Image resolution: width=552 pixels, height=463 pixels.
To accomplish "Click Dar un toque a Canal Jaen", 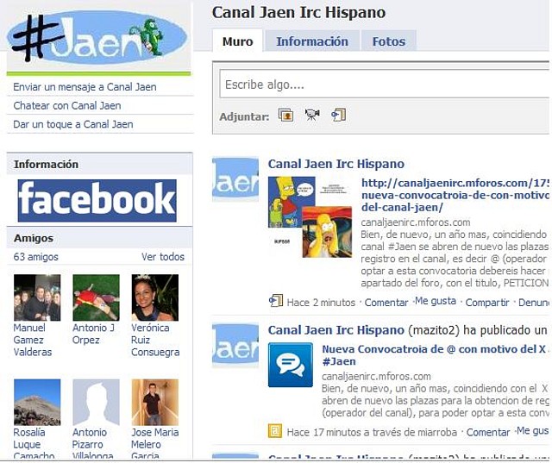I will (x=73, y=124).
